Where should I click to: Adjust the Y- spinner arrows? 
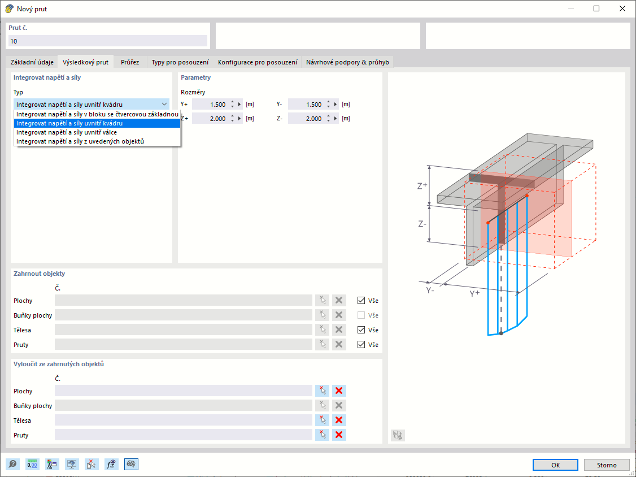(328, 105)
